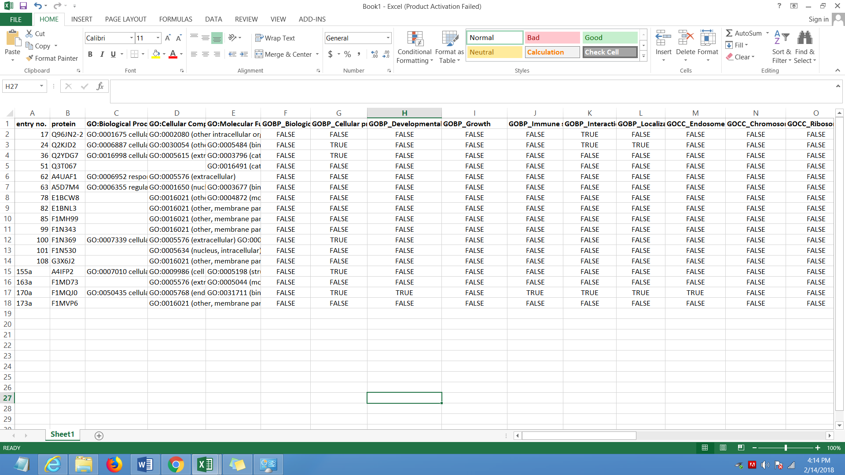Click the Percent Style icon
Image resolution: width=845 pixels, height=475 pixels.
(348, 54)
